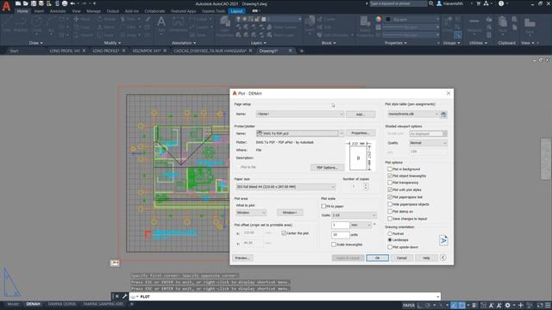Open the What to plot dropdown
Screen dimensions: 552x310
pyautogui.click(x=251, y=213)
